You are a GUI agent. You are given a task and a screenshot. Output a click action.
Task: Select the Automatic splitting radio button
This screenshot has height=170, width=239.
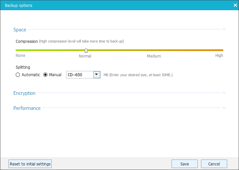point(18,75)
